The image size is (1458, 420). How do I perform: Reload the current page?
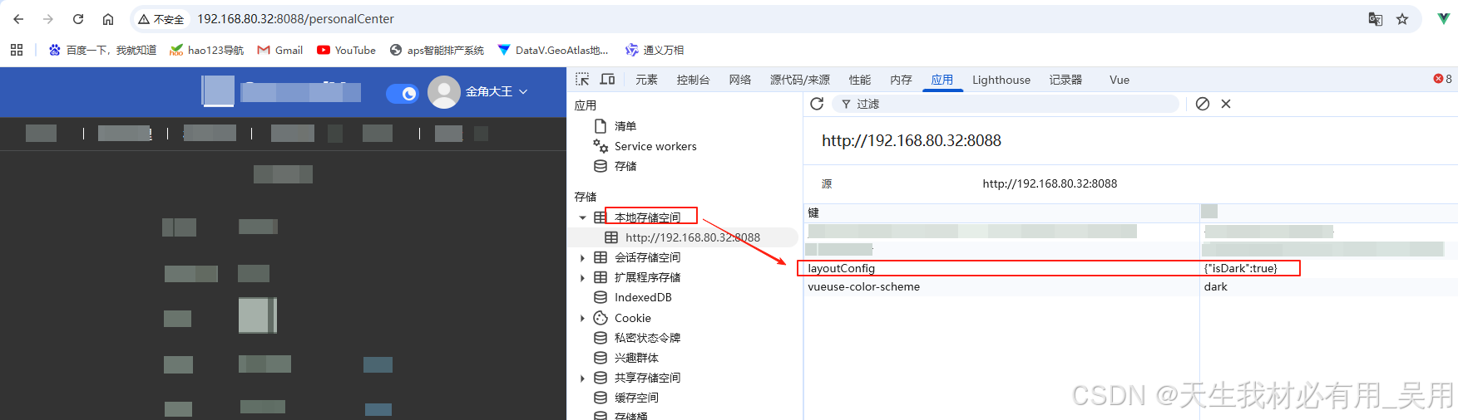point(78,19)
